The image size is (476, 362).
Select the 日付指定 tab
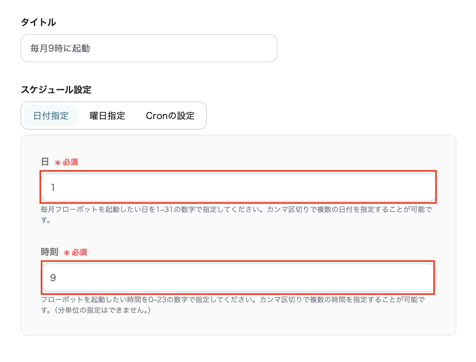point(51,116)
